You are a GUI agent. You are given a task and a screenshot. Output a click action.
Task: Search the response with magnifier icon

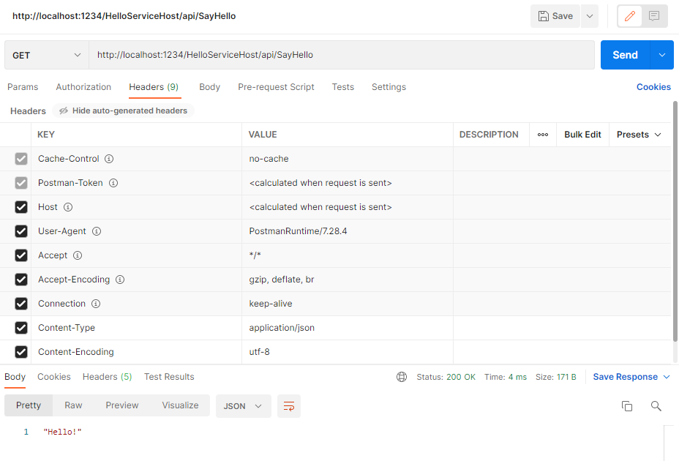[656, 406]
